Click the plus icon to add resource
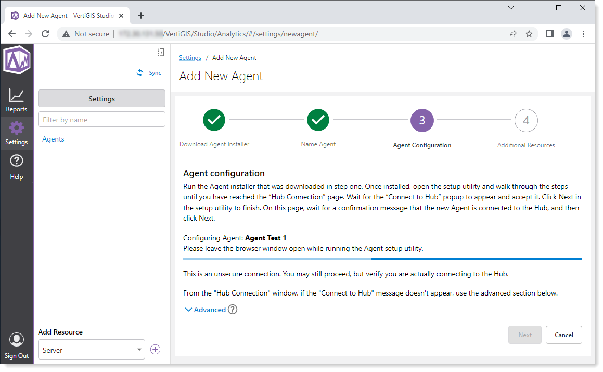 pyautogui.click(x=155, y=350)
